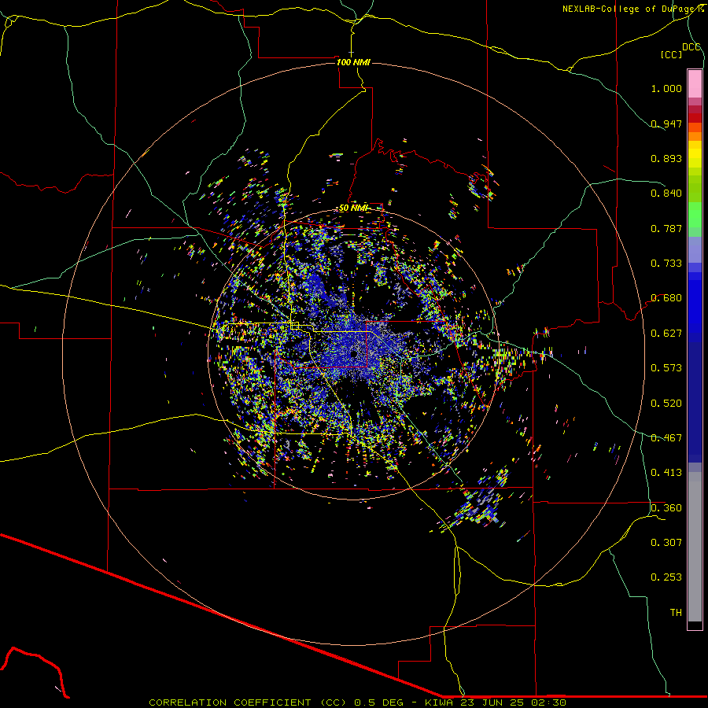The height and width of the screenshot is (708, 708).
Task: Select the 0.573 legend value
Action: 666,368
